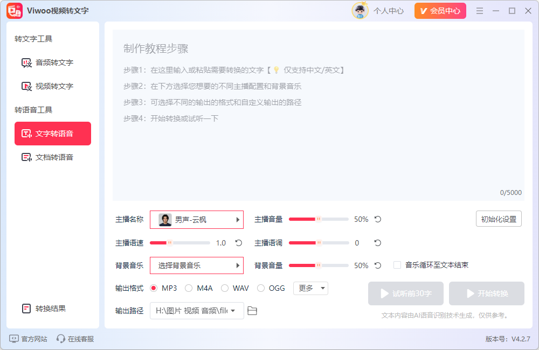539x350 pixels.
Task: Click the 0/5000 character counter
Action: coord(511,193)
